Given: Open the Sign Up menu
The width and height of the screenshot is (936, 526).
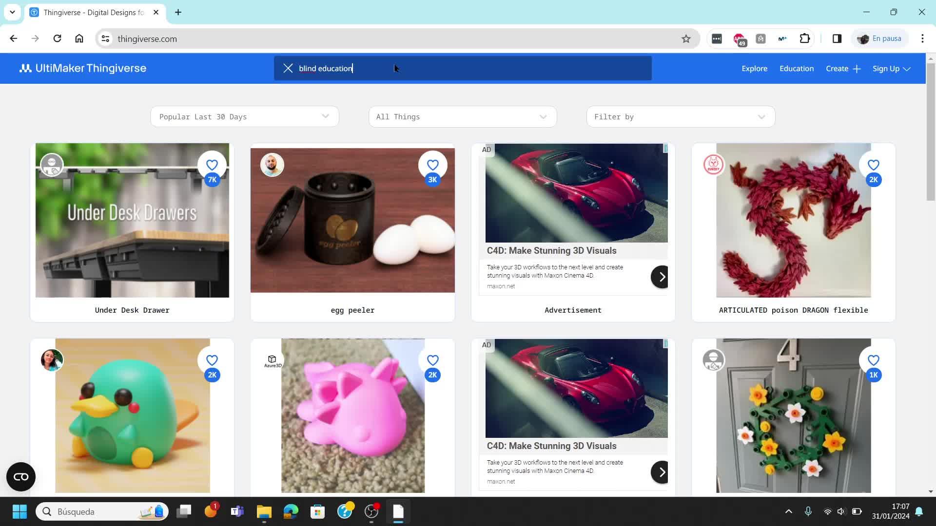Looking at the screenshot, I should [x=891, y=69].
